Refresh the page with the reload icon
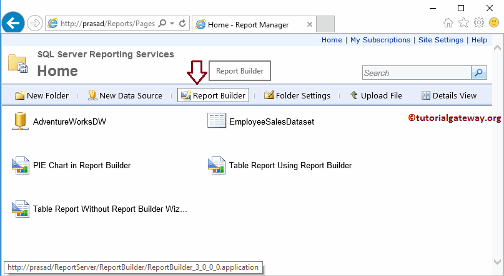The image size is (504, 276). pos(182,23)
